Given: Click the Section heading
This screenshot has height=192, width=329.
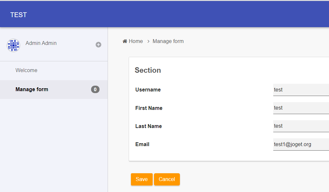Looking at the screenshot, I should click(148, 70).
